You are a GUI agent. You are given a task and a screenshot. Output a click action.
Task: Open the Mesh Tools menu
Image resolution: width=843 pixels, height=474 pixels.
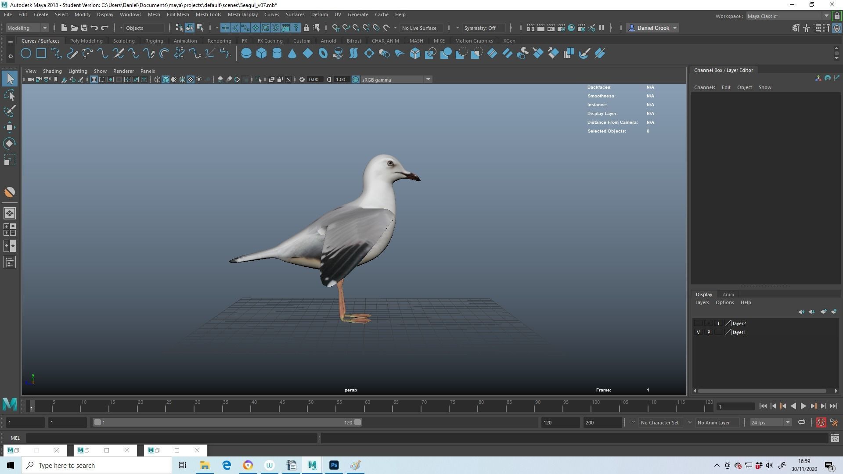pyautogui.click(x=208, y=14)
